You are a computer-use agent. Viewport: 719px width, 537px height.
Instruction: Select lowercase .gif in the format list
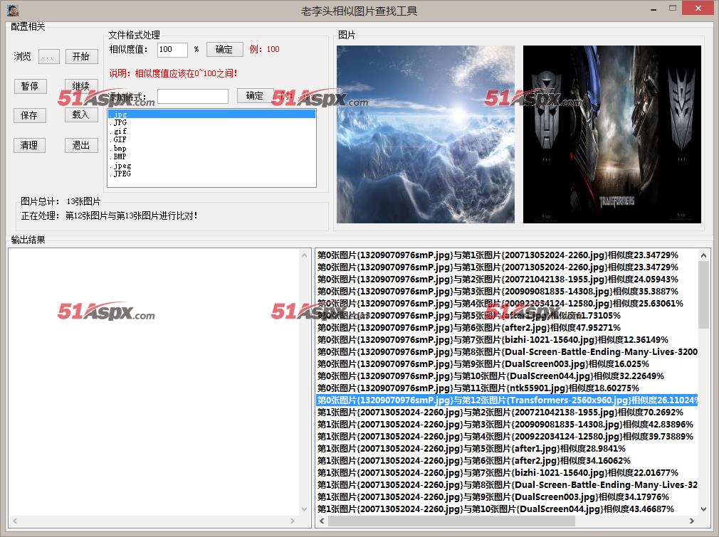120,132
